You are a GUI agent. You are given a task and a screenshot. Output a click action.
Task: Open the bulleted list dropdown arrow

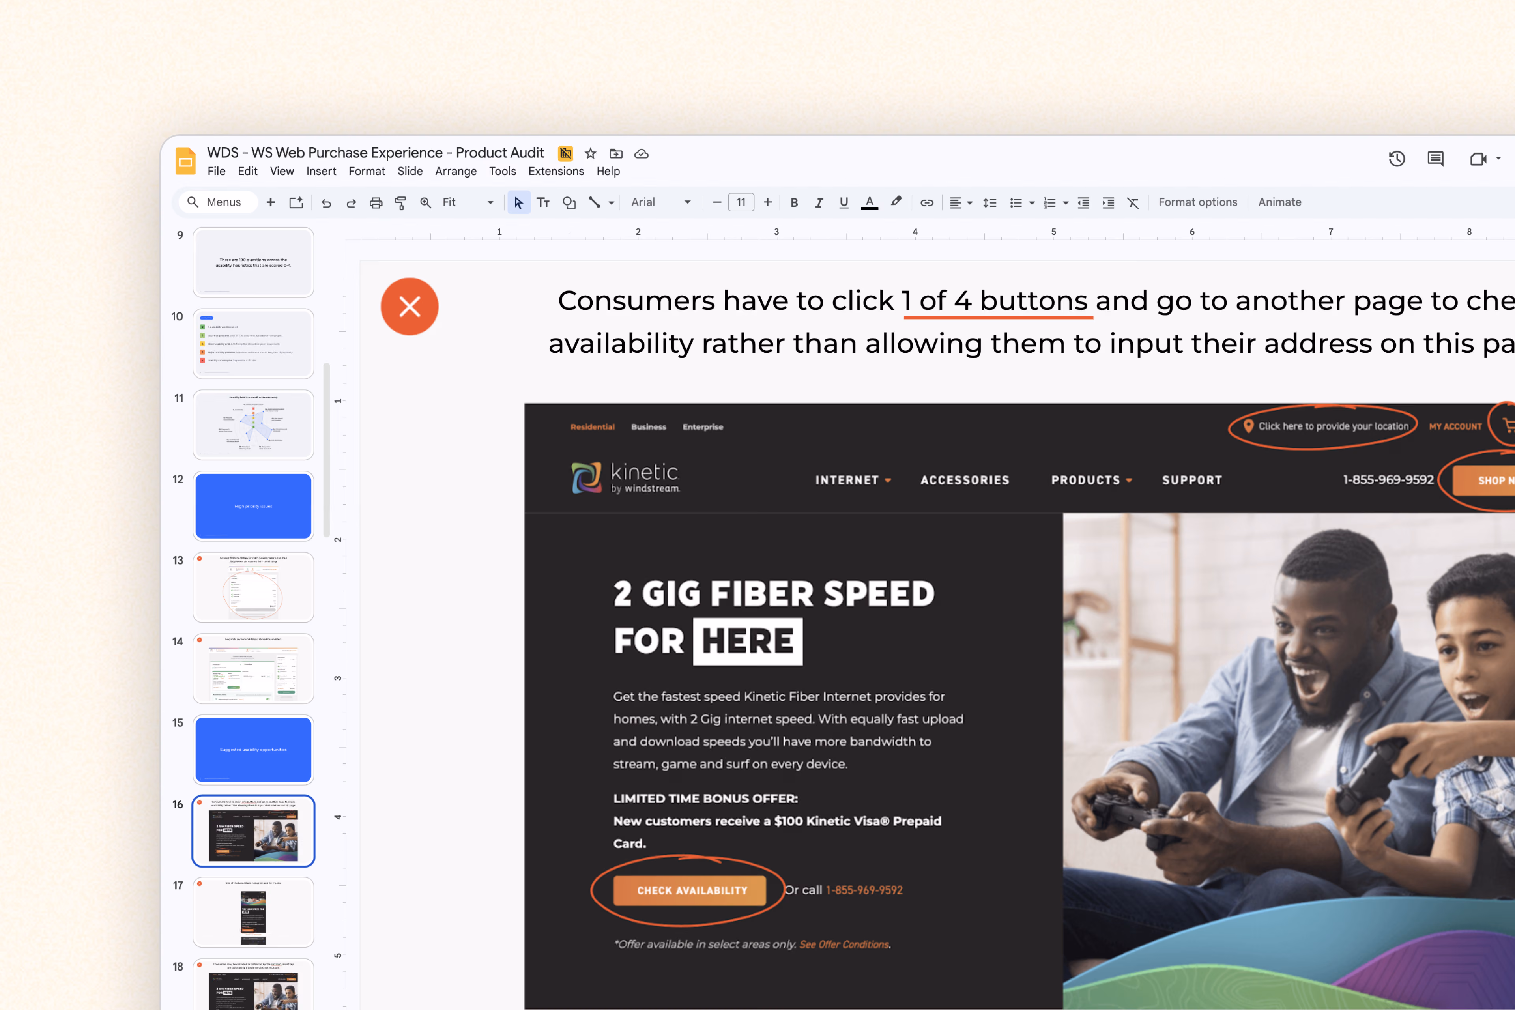click(x=1032, y=203)
